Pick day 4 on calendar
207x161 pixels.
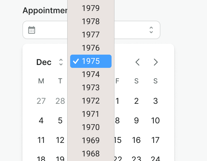pyautogui.click(x=41, y=120)
